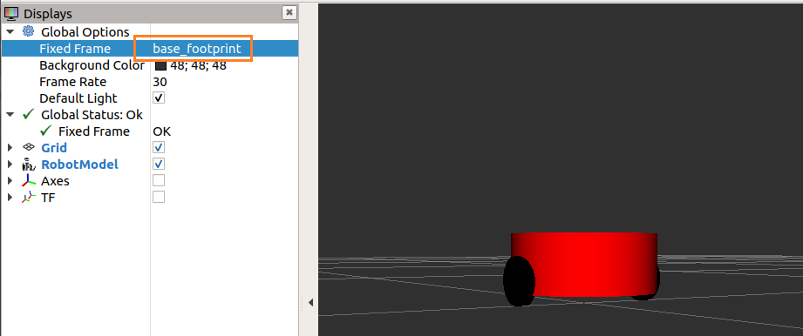Select the Background Color property label

pos(92,65)
